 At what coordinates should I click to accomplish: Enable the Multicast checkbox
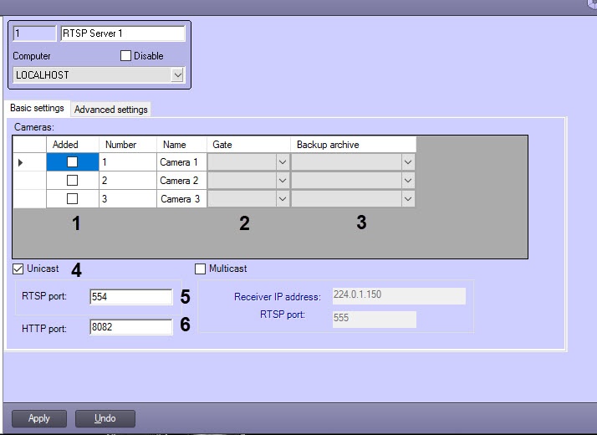(200, 269)
